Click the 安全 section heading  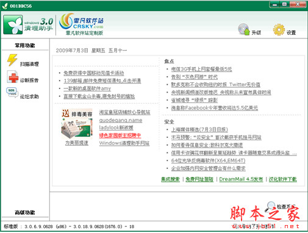(x=169, y=121)
